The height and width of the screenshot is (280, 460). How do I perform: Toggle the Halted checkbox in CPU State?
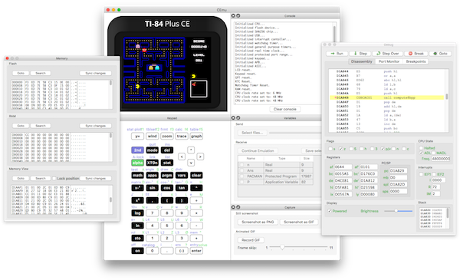coord(421,148)
